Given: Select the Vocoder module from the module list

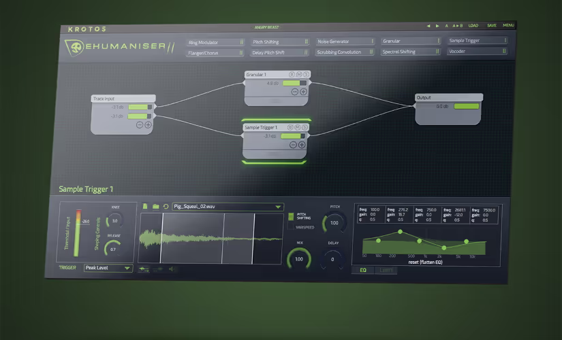Looking at the screenshot, I should (x=477, y=52).
